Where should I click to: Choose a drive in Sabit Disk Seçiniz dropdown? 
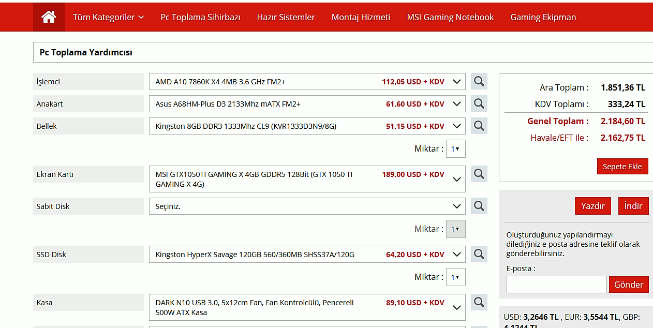point(307,206)
